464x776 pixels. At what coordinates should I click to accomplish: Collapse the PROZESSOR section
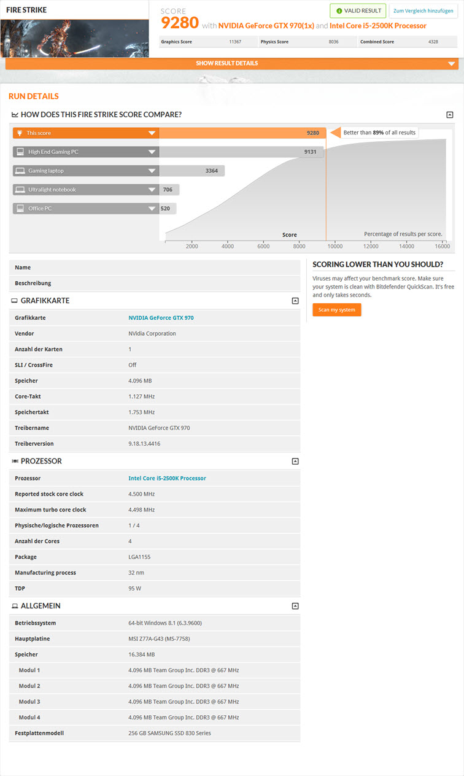295,461
